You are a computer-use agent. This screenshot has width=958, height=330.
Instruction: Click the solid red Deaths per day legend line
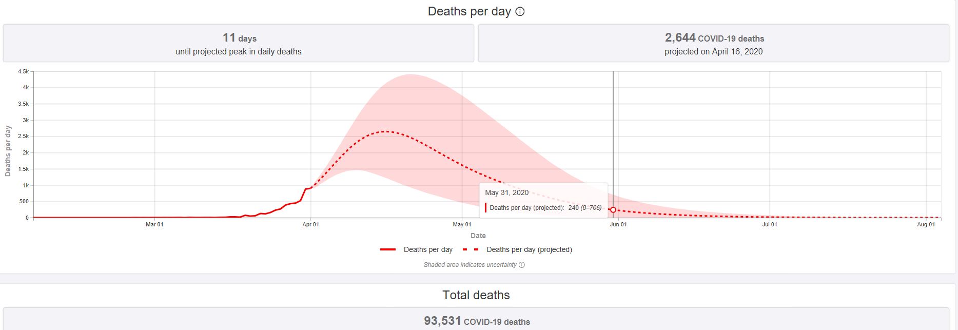388,250
